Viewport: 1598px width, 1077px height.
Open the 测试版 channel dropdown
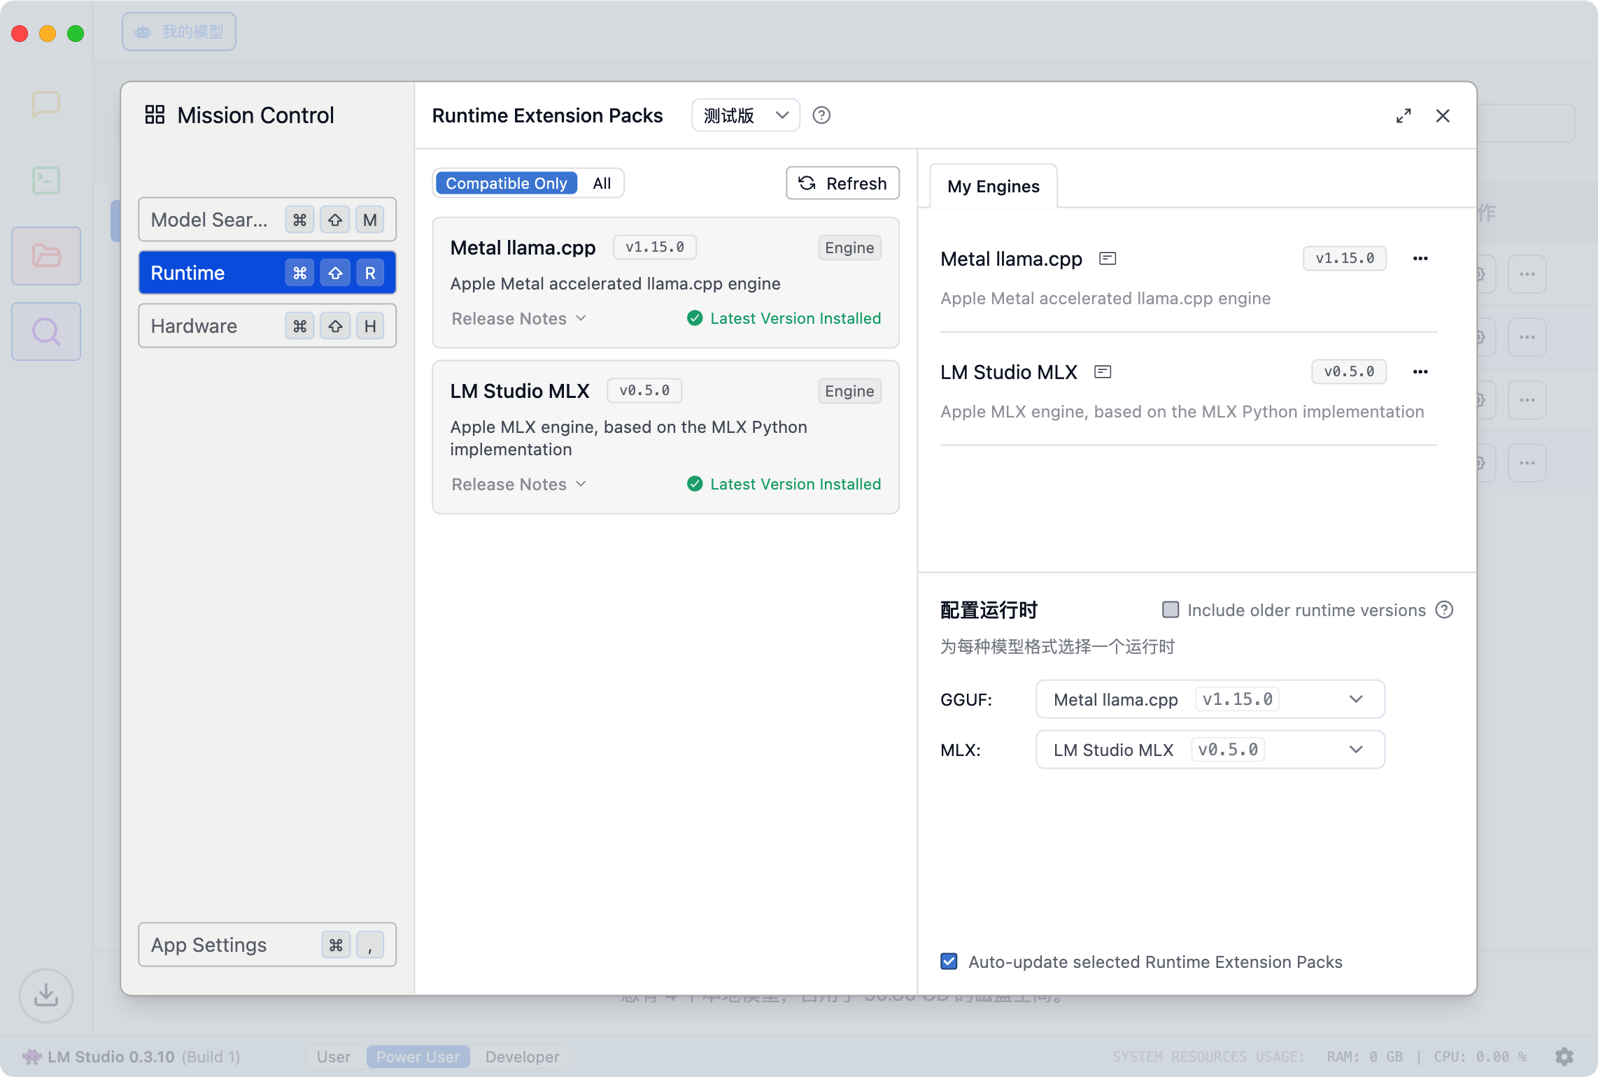746,115
